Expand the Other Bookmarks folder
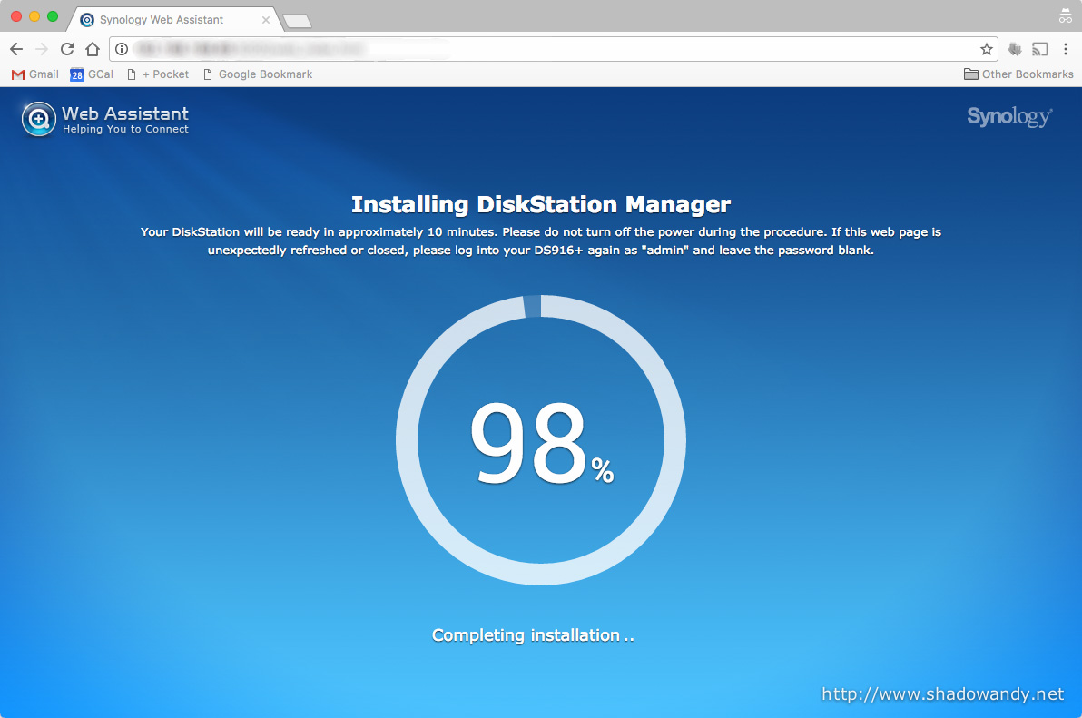 (x=1018, y=74)
